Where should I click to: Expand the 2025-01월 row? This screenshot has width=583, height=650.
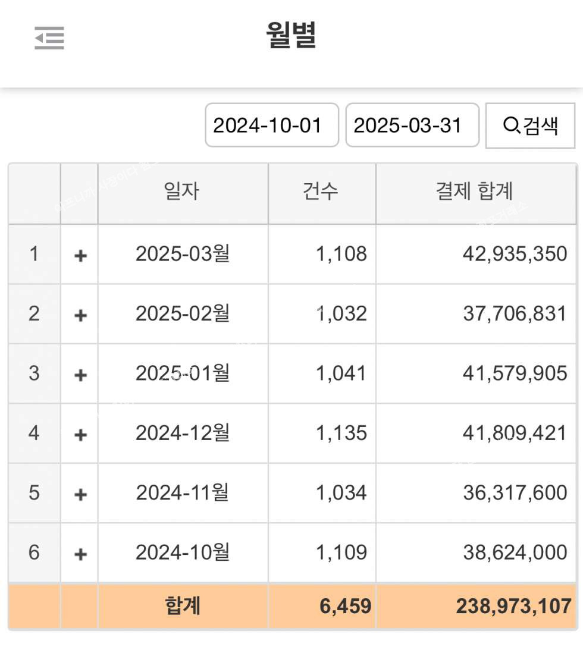pos(80,375)
